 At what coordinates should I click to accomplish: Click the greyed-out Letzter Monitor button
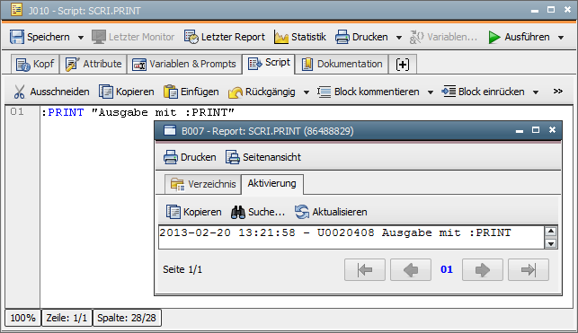click(x=133, y=37)
